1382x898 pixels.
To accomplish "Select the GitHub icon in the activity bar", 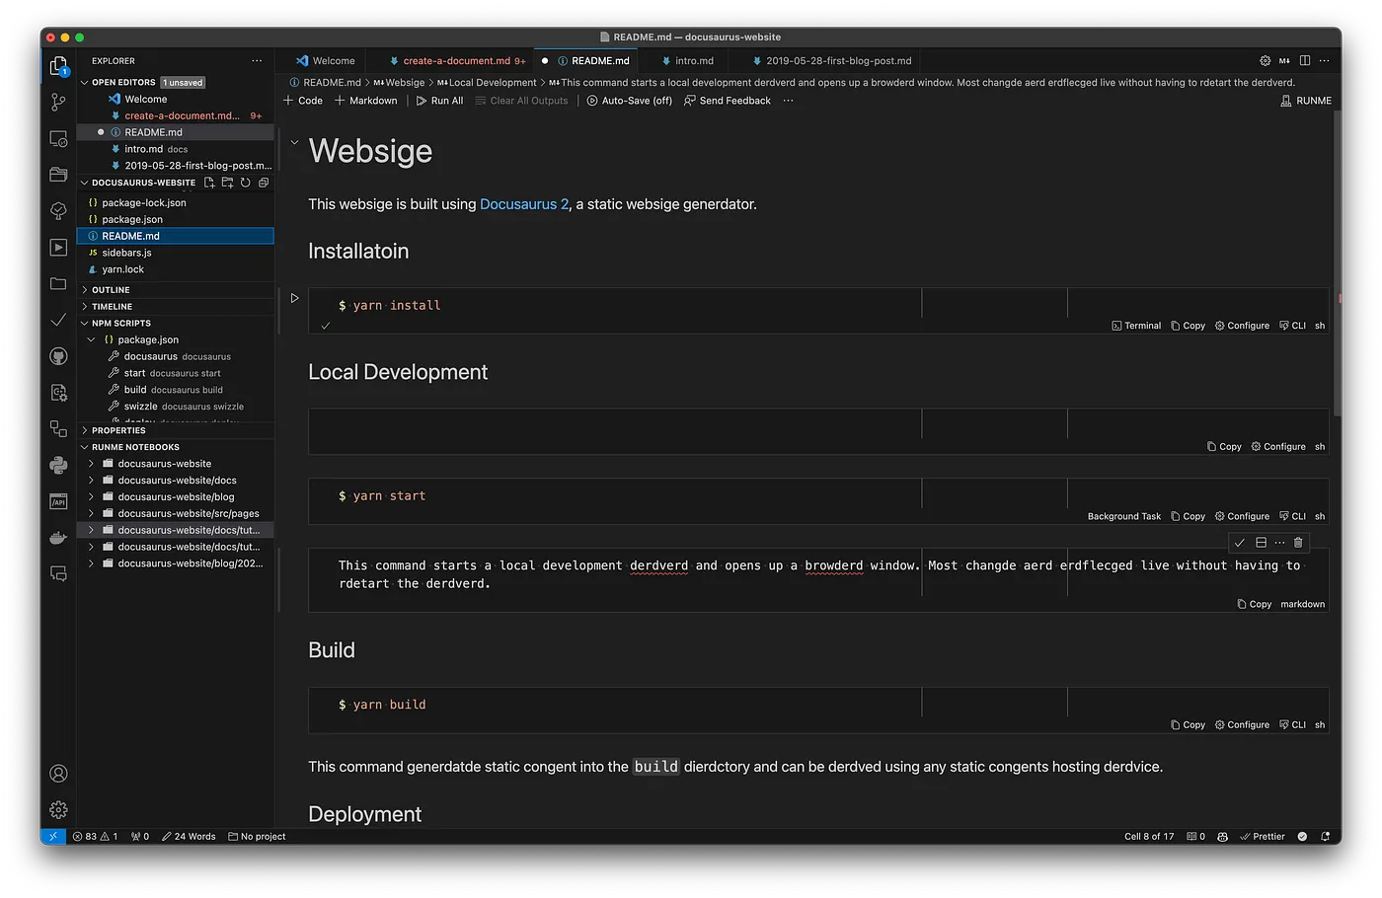I will pyautogui.click(x=58, y=356).
